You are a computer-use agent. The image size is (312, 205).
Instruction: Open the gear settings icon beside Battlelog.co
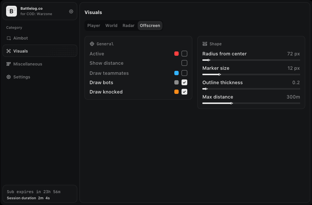[71, 12]
